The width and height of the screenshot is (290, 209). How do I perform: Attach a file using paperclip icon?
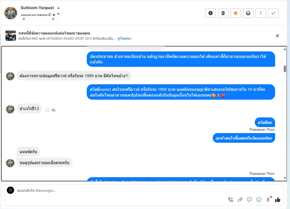(240, 200)
